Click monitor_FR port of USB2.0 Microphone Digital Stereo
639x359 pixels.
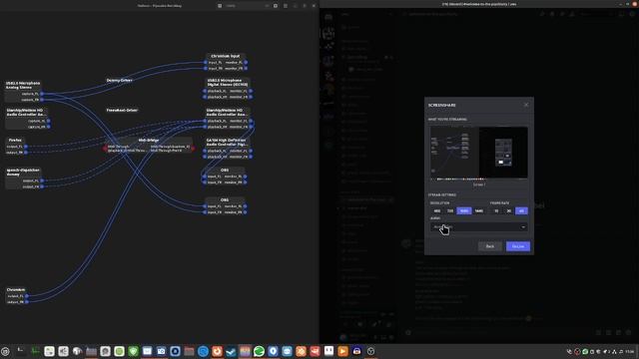251,97
